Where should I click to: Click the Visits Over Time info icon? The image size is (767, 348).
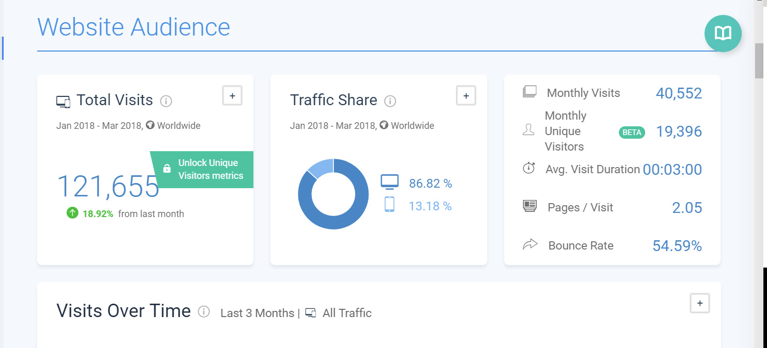pyautogui.click(x=204, y=311)
